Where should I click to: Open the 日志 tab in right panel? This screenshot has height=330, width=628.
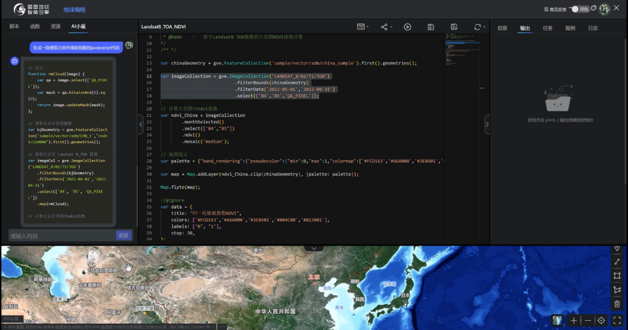coord(593,28)
